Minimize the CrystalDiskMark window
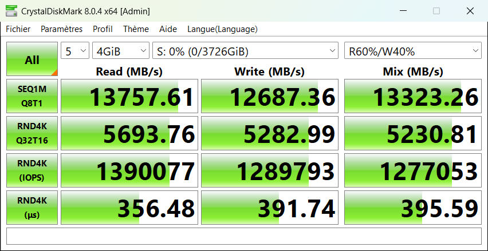 tap(404, 11)
